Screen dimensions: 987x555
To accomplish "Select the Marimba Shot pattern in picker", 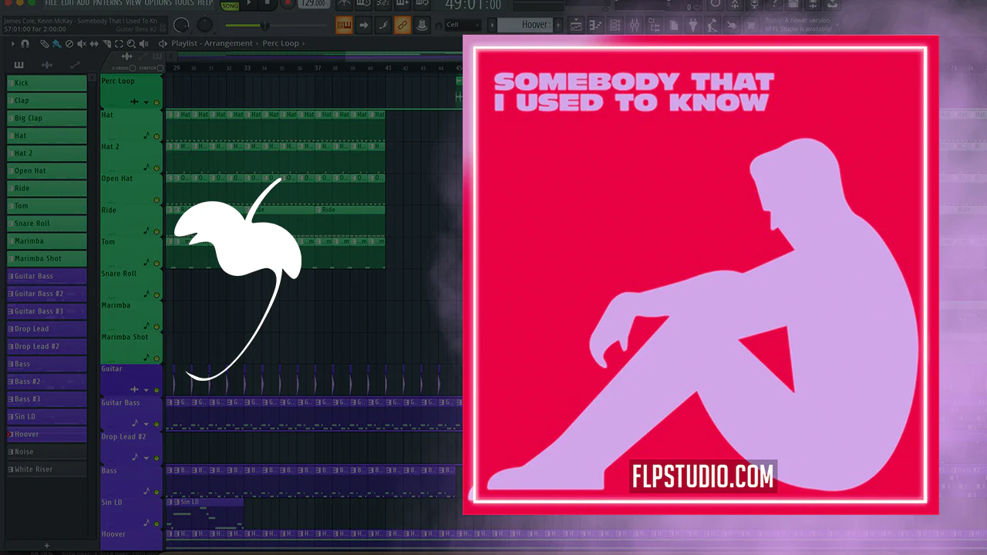I will (x=47, y=258).
